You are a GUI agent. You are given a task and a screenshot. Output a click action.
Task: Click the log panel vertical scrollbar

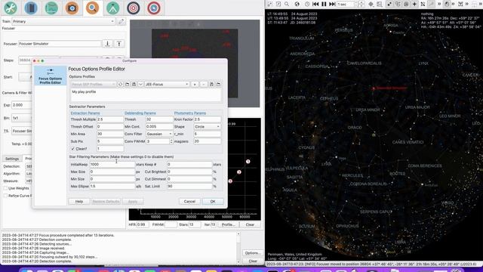click(238, 248)
